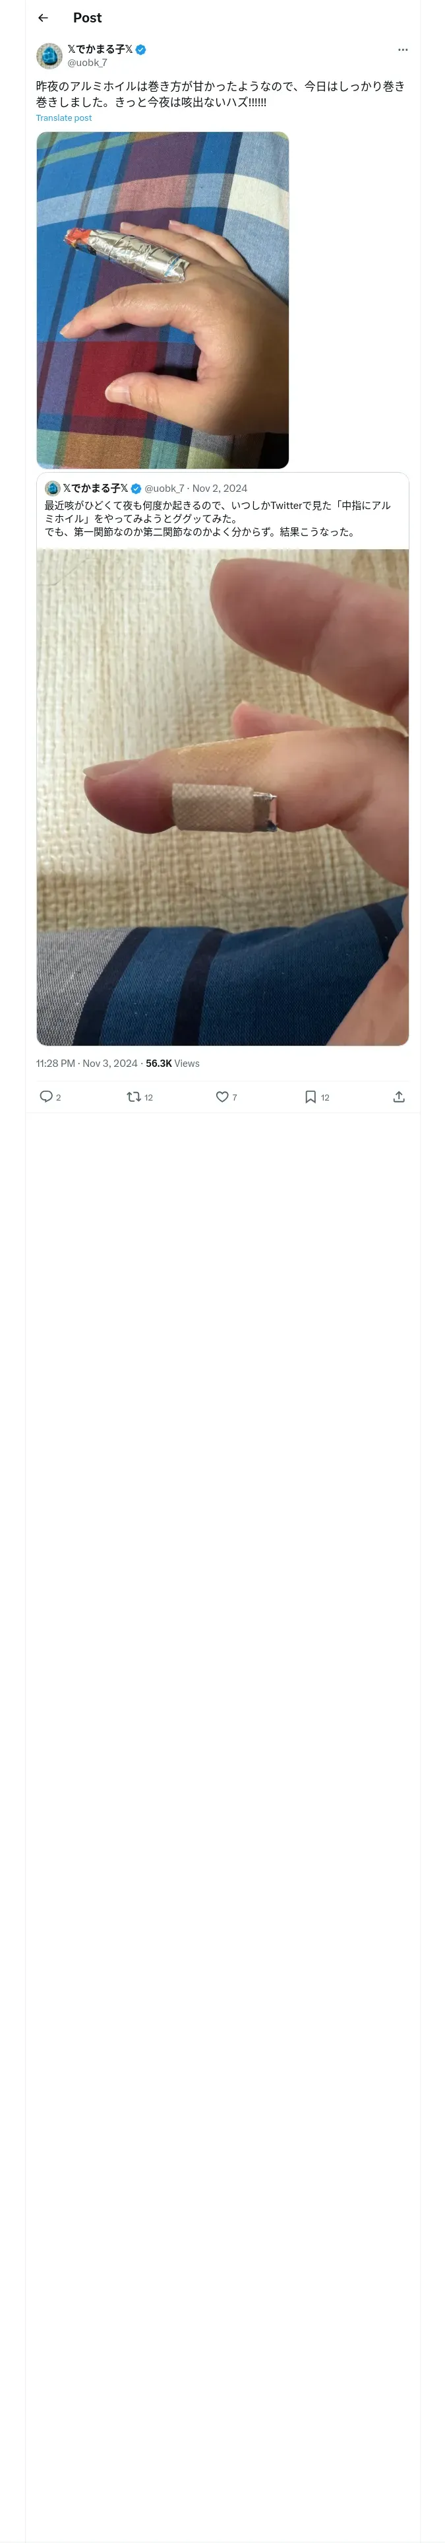445x2543 pixels.
Task: Click the share upload icon
Action: (x=399, y=1097)
